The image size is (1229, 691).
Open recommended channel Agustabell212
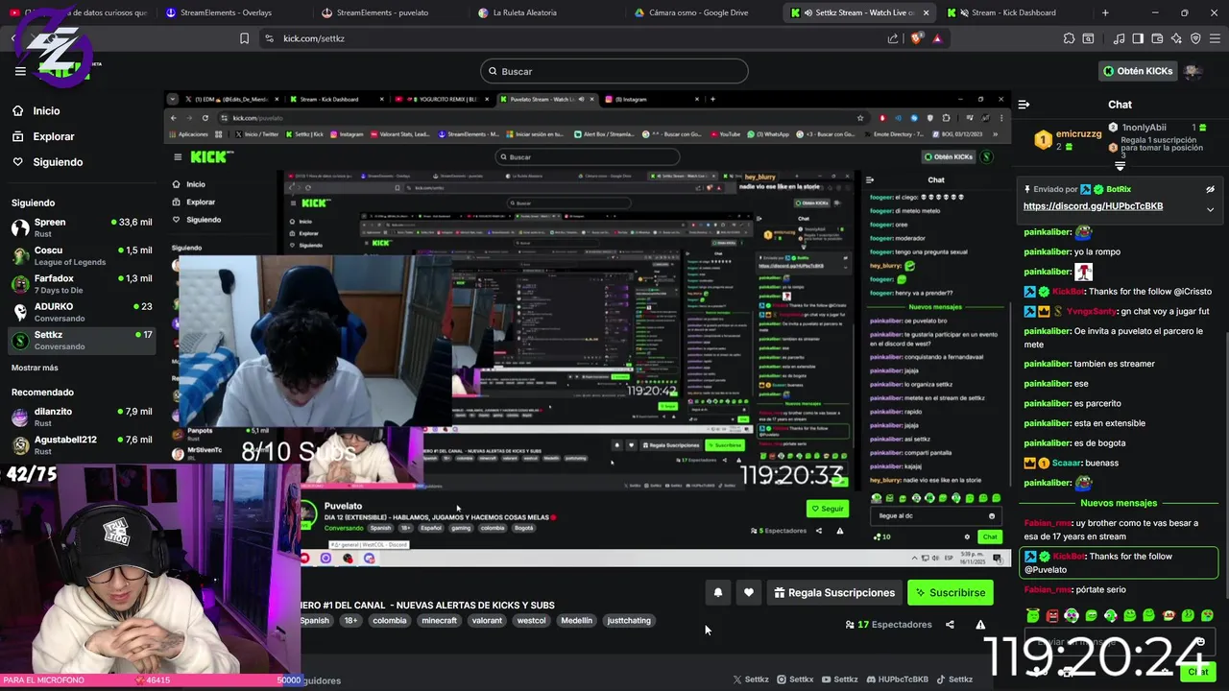click(x=81, y=445)
